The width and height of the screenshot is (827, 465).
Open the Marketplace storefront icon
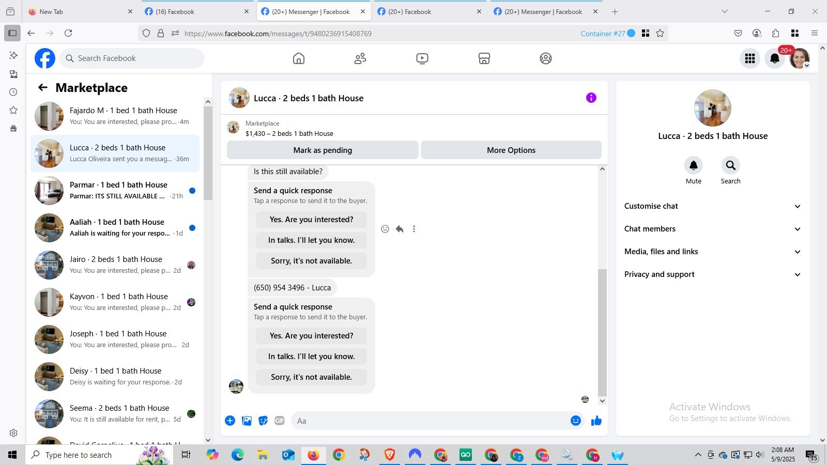click(484, 58)
